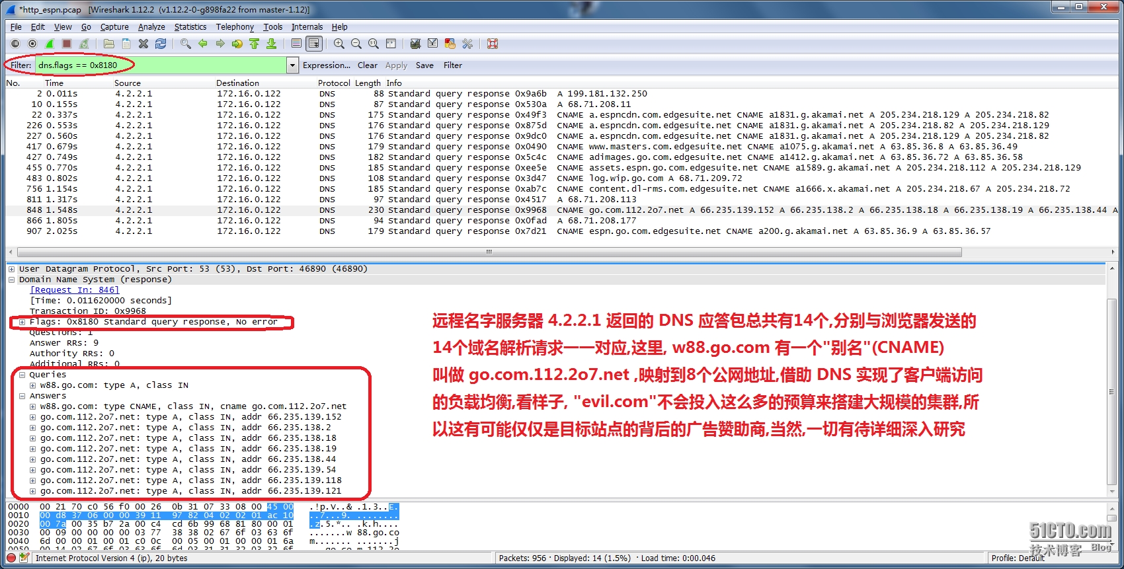Image resolution: width=1124 pixels, height=569 pixels.
Task: Find a packet magnifier icon
Action: pyautogui.click(x=186, y=44)
